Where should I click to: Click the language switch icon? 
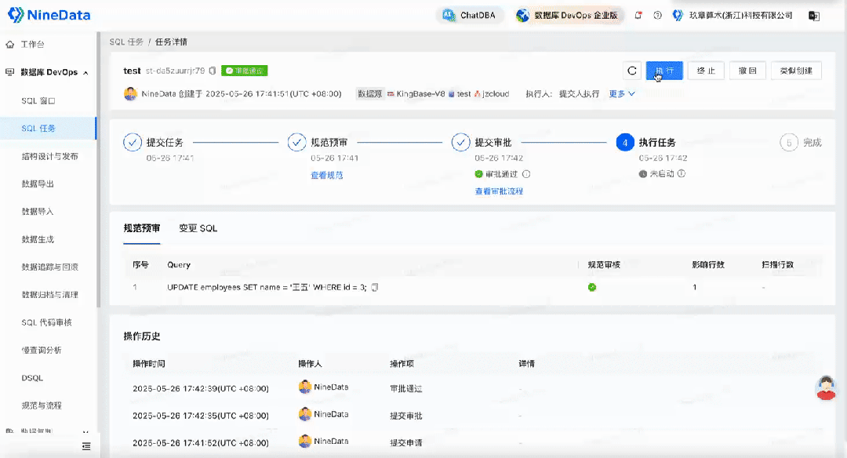(x=813, y=16)
